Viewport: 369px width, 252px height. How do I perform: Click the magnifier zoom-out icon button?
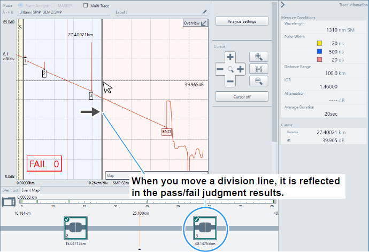click(258, 81)
